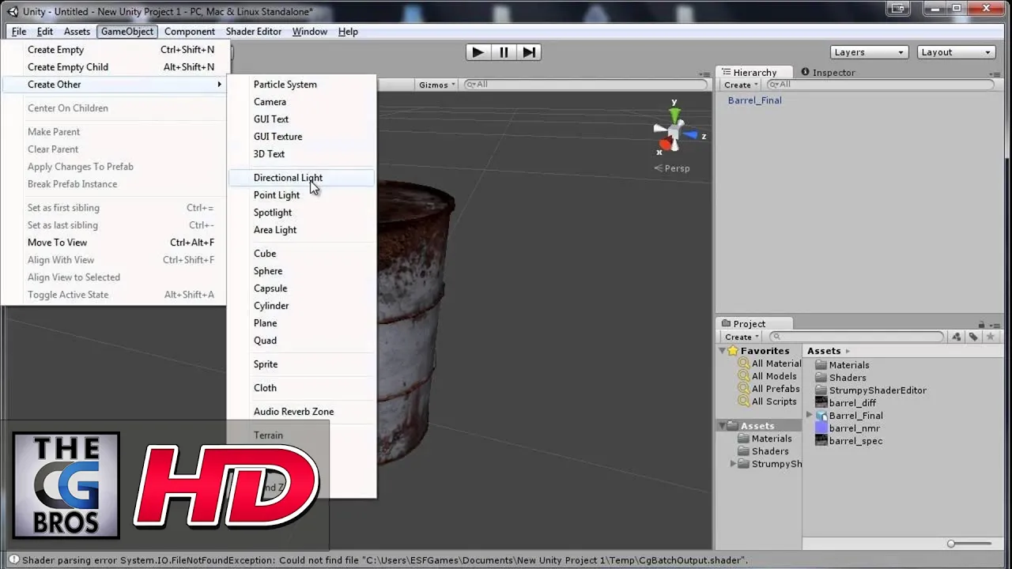The height and width of the screenshot is (569, 1012).
Task: Click the Project panel lock icon
Action: [981, 324]
